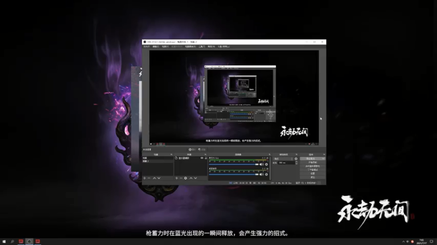Adjust the transition duration spinner arrows
The image size is (437, 245).
pyautogui.click(x=296, y=162)
